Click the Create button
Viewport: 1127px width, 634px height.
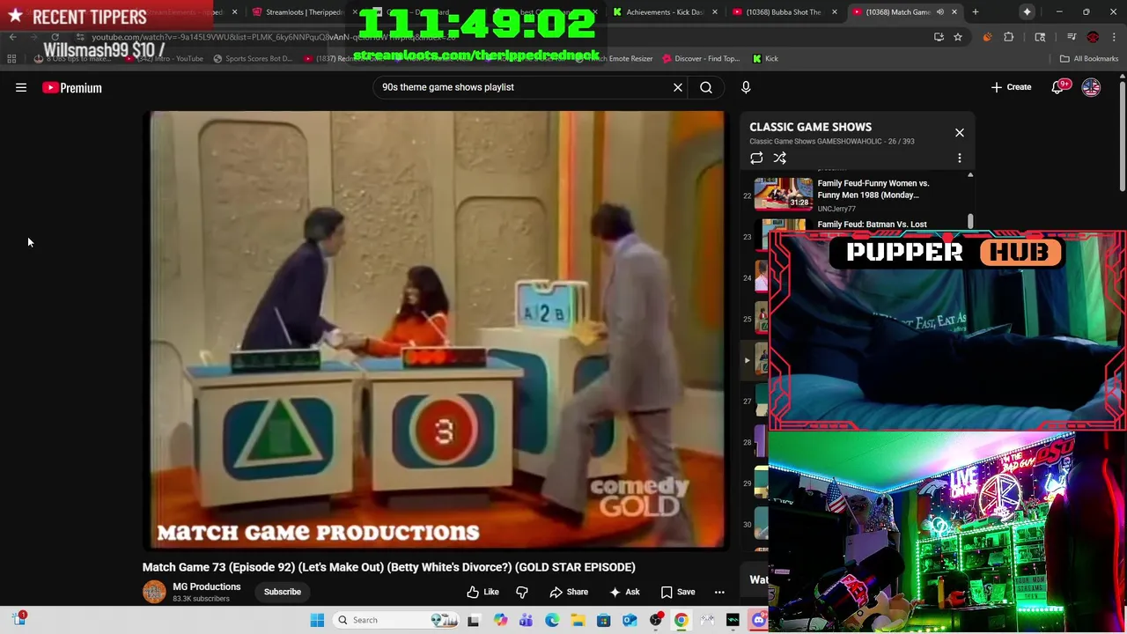[x=1011, y=87]
